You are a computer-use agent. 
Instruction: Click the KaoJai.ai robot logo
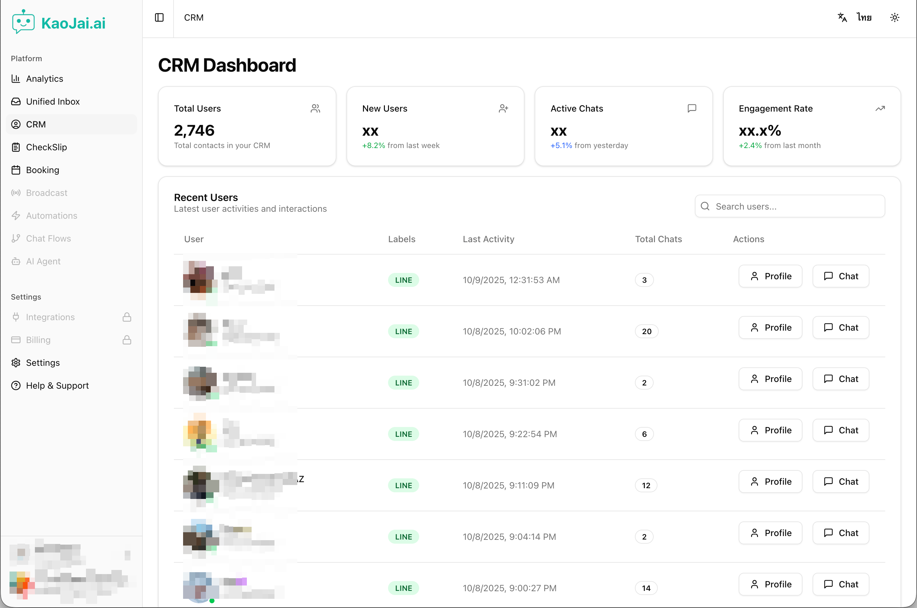[x=23, y=22]
